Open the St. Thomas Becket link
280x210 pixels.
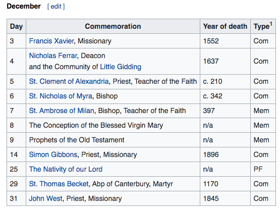59,184
